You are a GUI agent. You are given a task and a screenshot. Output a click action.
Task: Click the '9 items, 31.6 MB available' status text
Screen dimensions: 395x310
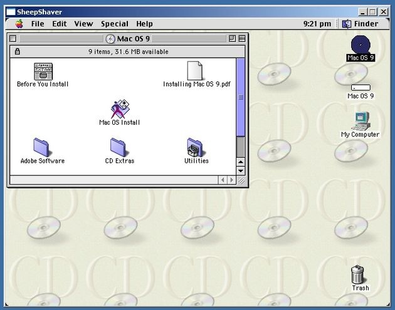click(x=129, y=51)
